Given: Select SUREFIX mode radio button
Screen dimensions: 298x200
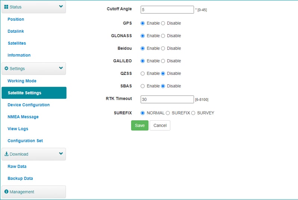Looking at the screenshot, I should (x=168, y=113).
